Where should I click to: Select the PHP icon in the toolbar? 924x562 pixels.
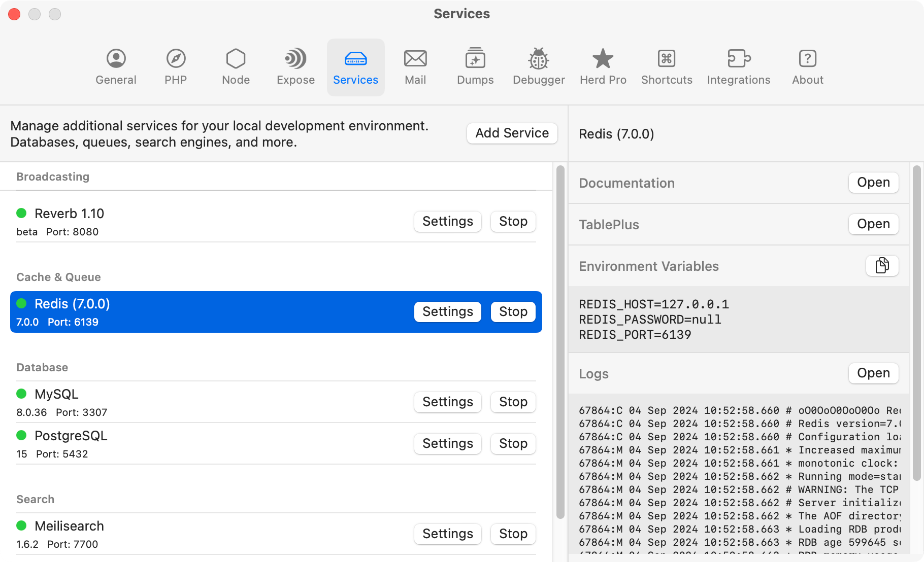[x=175, y=66]
